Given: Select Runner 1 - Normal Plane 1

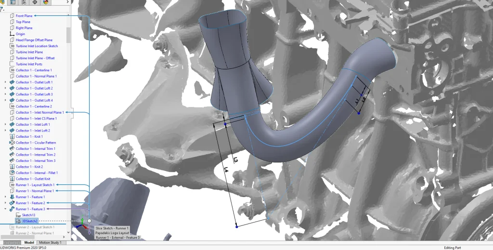Looking at the screenshot, I should [x=35, y=191].
